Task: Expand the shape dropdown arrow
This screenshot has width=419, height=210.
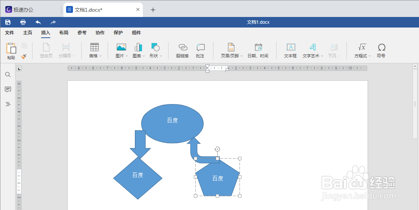Action: [161, 56]
